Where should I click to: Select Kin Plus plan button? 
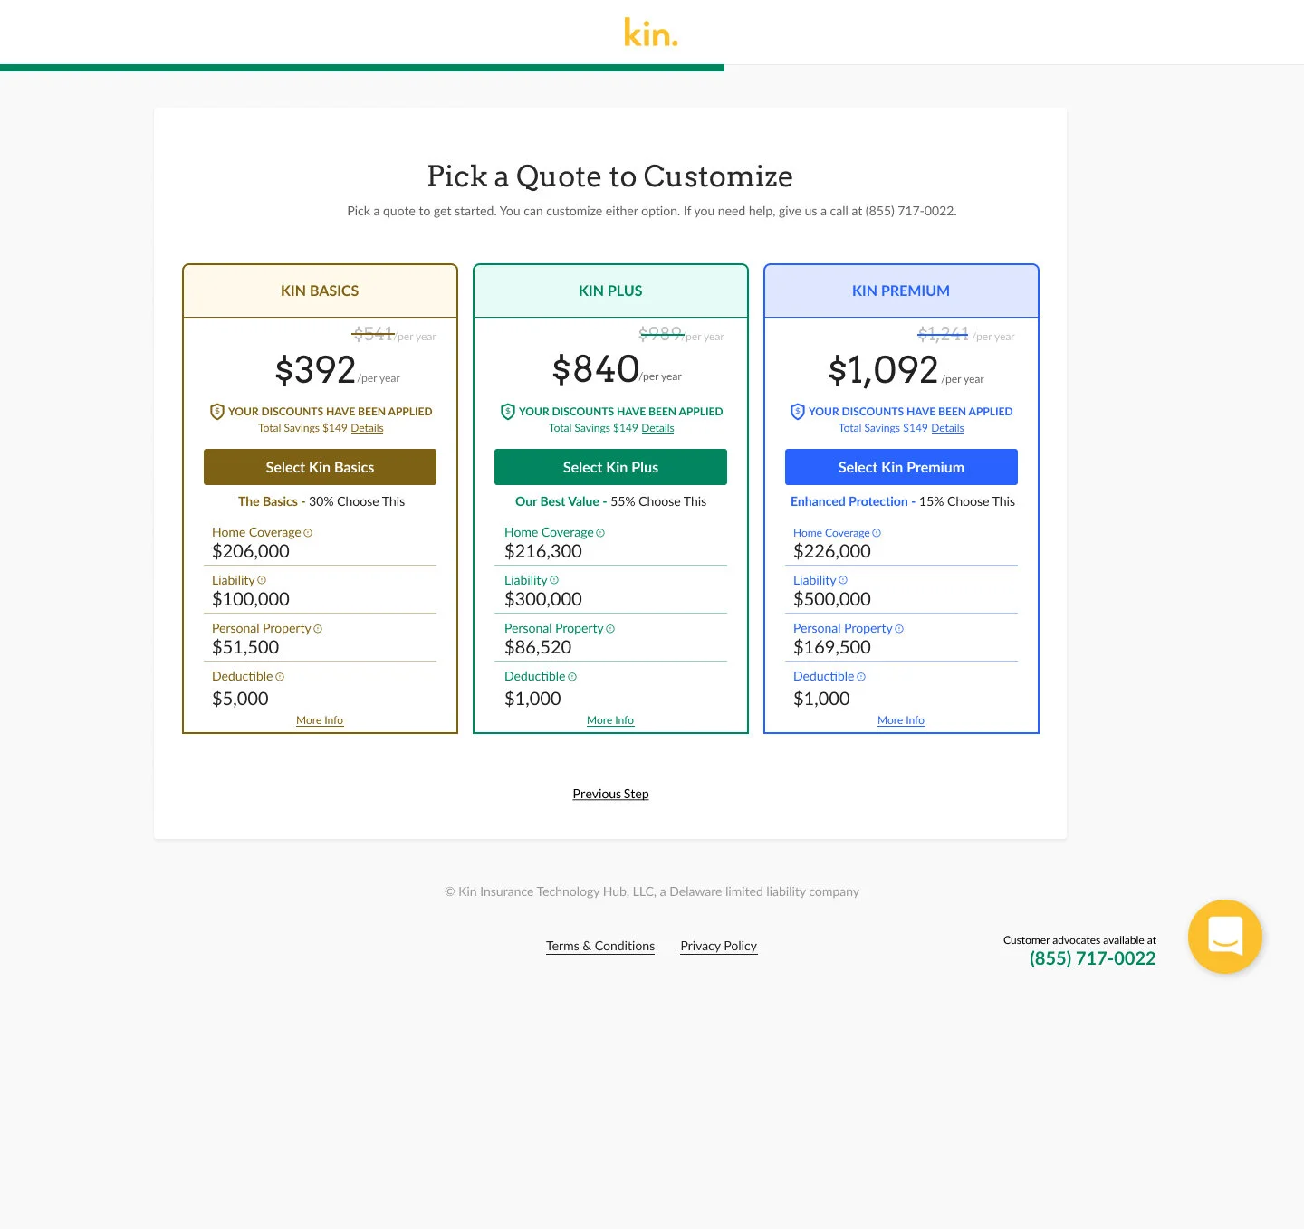pos(610,467)
